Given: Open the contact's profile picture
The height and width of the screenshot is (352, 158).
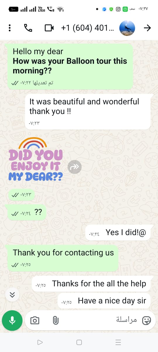Looking at the screenshot, I should (x=127, y=28).
